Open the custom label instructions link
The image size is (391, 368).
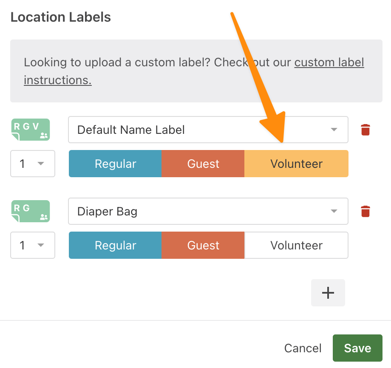(x=329, y=62)
